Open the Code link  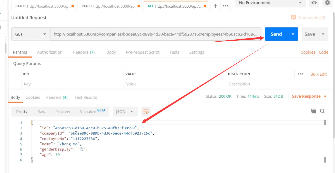click(x=323, y=52)
